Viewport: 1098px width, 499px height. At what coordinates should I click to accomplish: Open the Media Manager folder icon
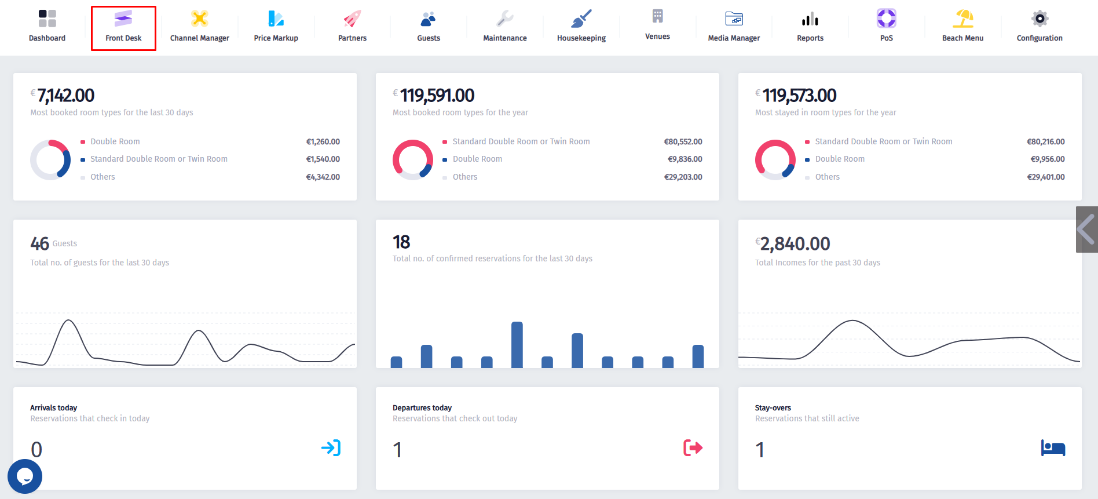click(x=734, y=19)
